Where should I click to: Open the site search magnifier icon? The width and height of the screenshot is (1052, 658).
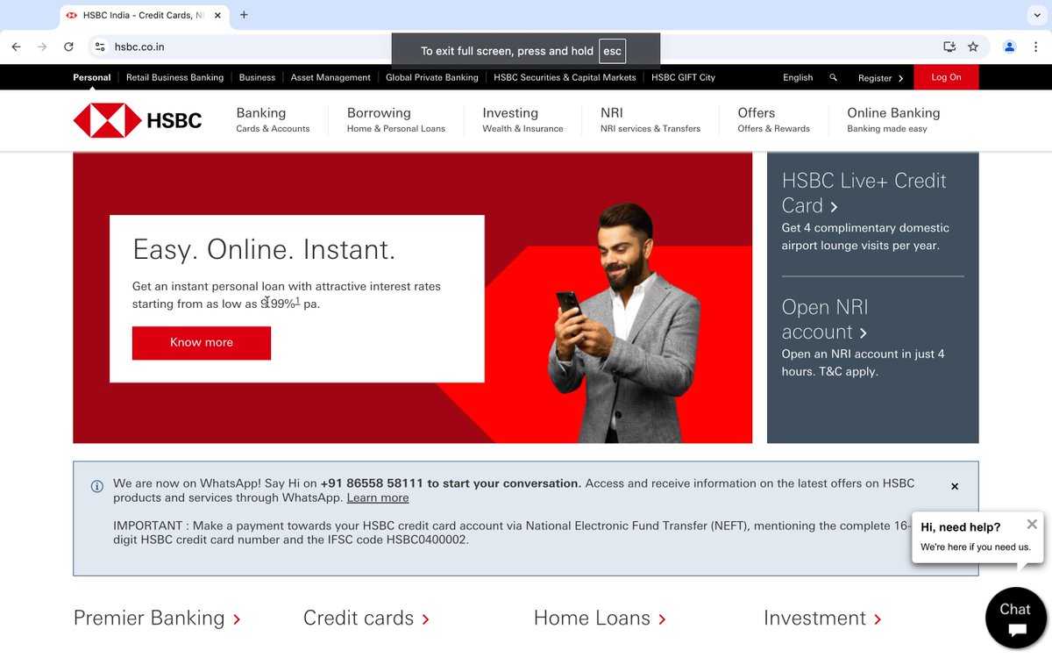(x=833, y=77)
